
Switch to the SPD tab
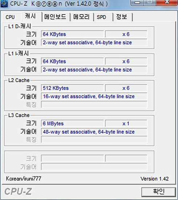click(x=103, y=17)
